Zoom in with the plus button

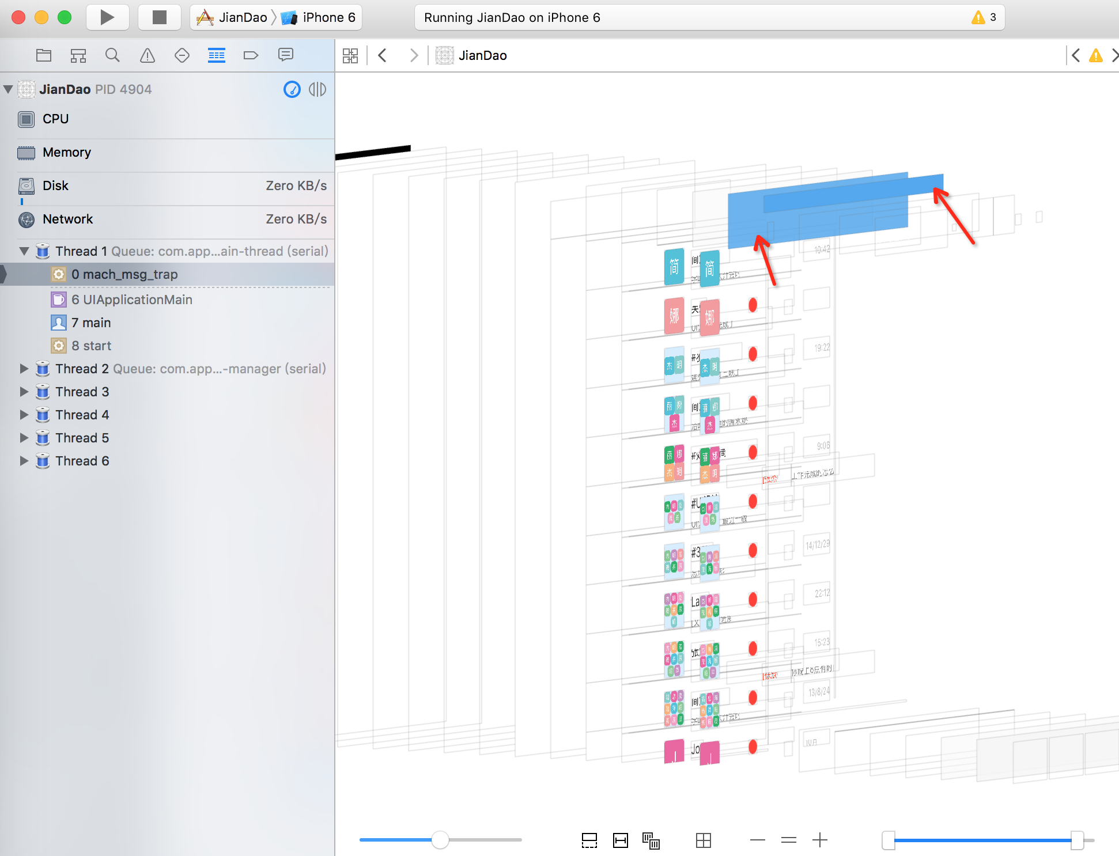coord(820,840)
